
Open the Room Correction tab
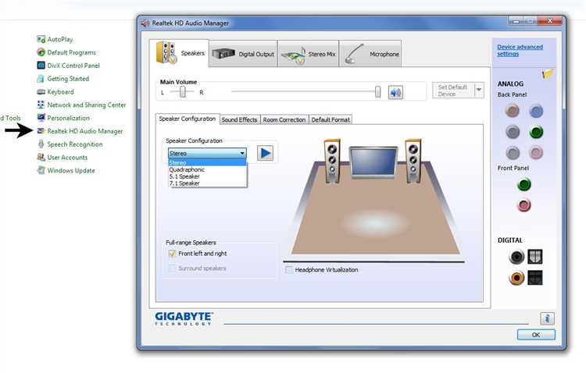[284, 119]
